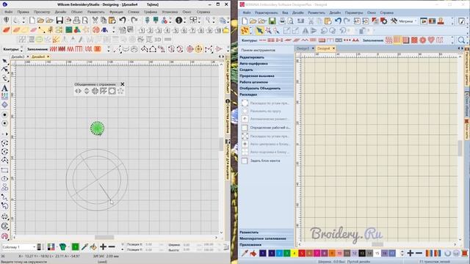Collapse Раскладка section in BERNINA panel

(x=266, y=95)
